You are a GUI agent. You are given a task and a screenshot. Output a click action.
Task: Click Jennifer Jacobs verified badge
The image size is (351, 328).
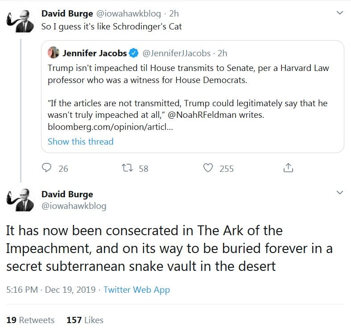click(x=133, y=53)
